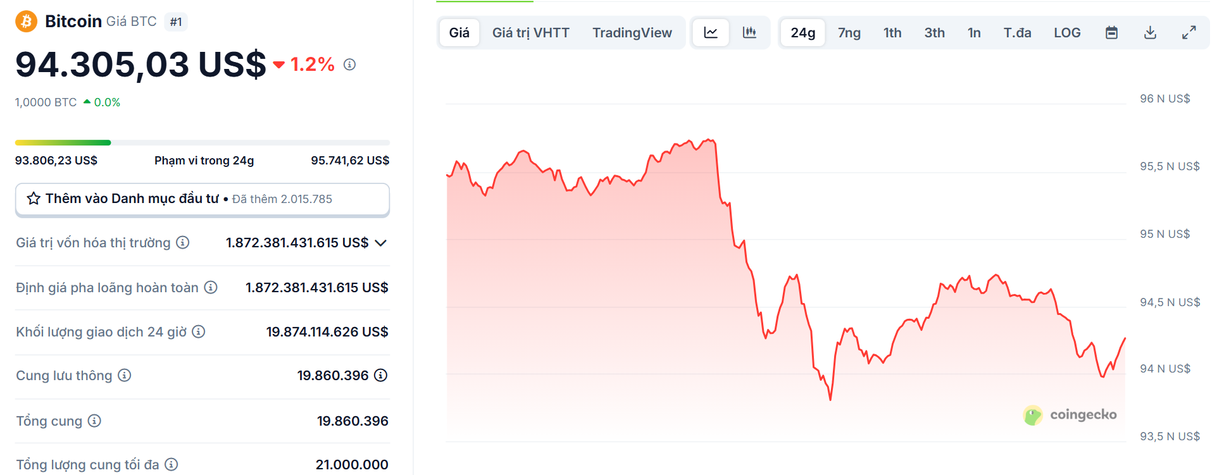Select the 24g time range
Image resolution: width=1217 pixels, height=475 pixels.
(x=802, y=33)
